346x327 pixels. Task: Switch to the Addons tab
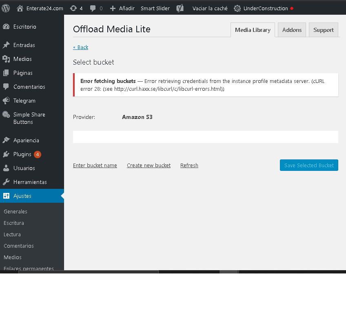[x=292, y=30]
